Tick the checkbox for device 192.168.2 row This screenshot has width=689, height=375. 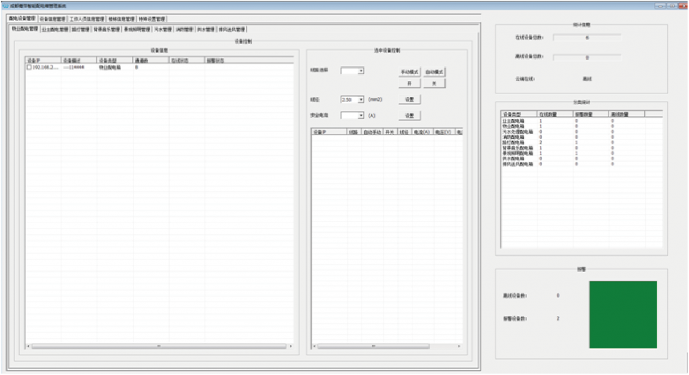pyautogui.click(x=29, y=67)
